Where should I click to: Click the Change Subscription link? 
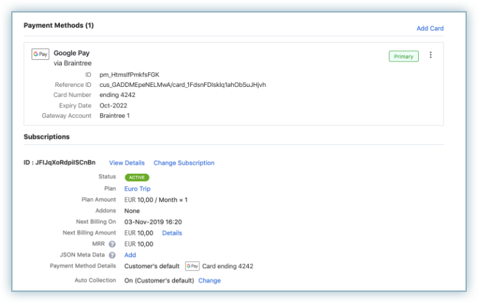(x=184, y=163)
